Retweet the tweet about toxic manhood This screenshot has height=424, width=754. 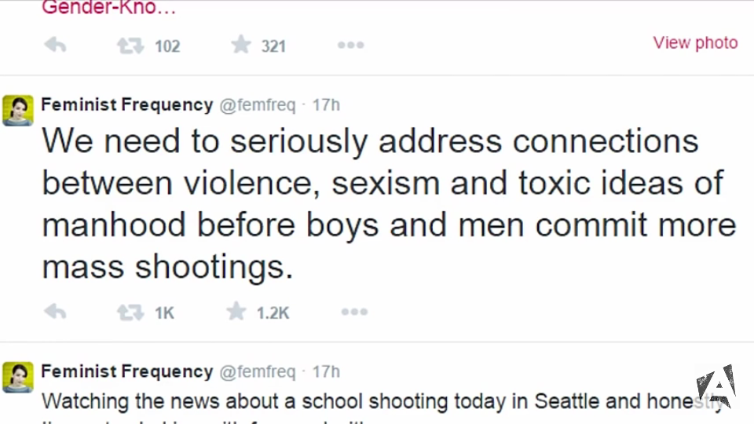coord(130,313)
